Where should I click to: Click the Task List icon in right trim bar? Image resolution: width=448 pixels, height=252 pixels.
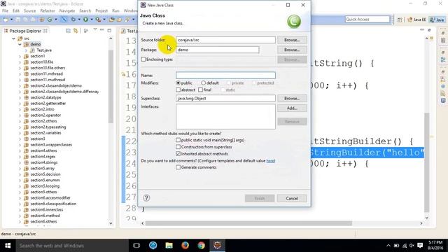(x=443, y=41)
